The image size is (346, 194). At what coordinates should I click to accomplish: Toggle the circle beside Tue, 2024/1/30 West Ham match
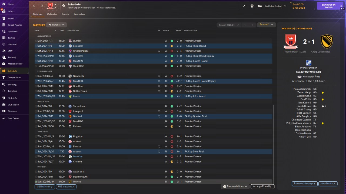(36, 66)
